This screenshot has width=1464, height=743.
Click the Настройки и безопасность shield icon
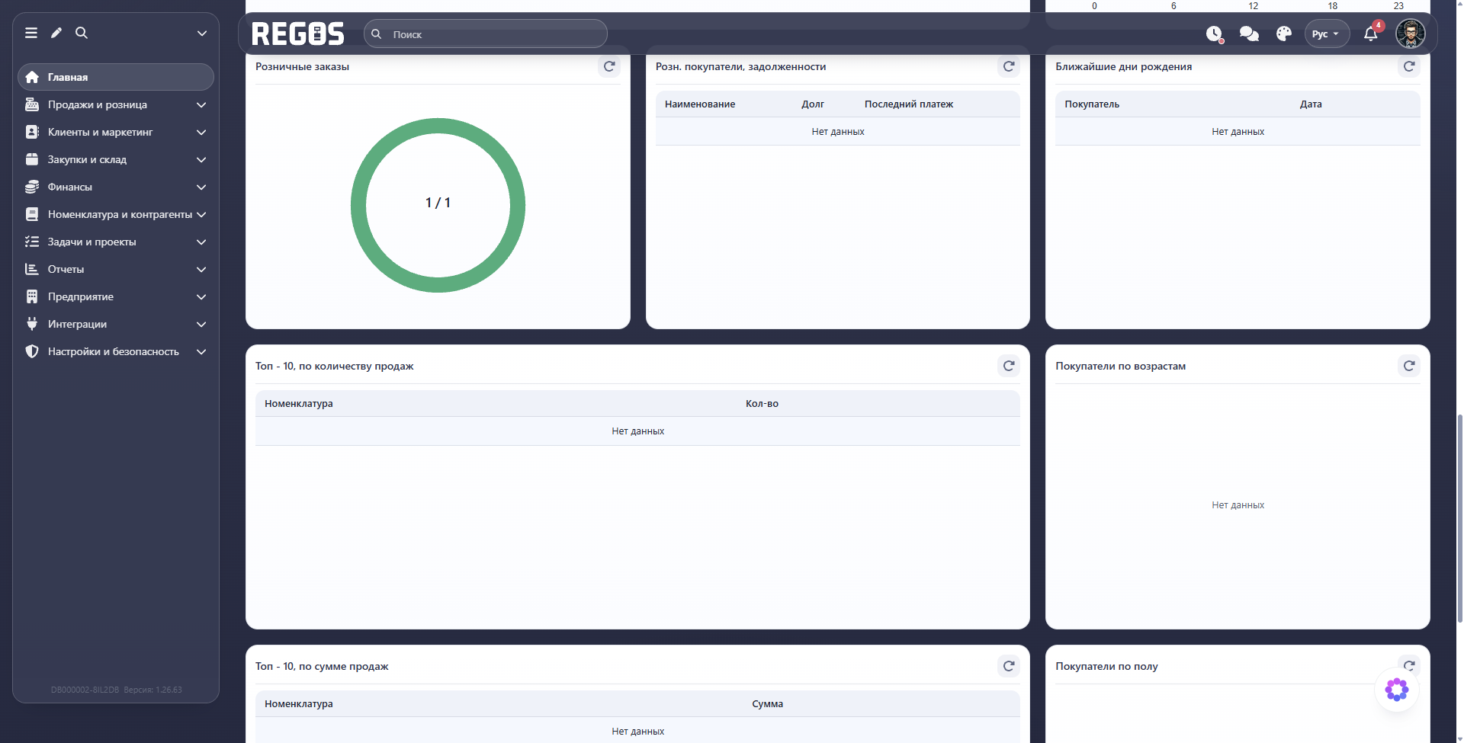tap(32, 351)
